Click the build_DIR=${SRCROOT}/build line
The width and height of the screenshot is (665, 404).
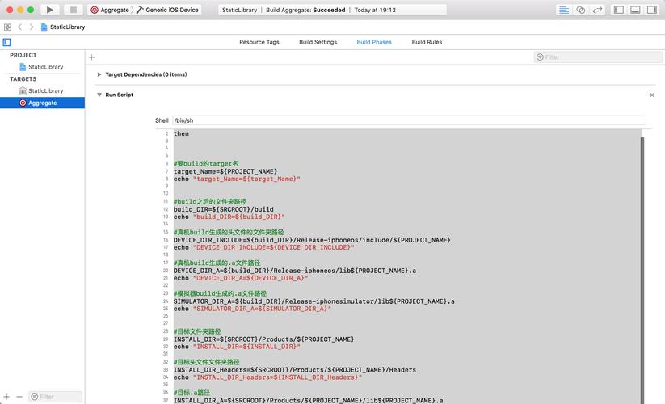(x=224, y=209)
